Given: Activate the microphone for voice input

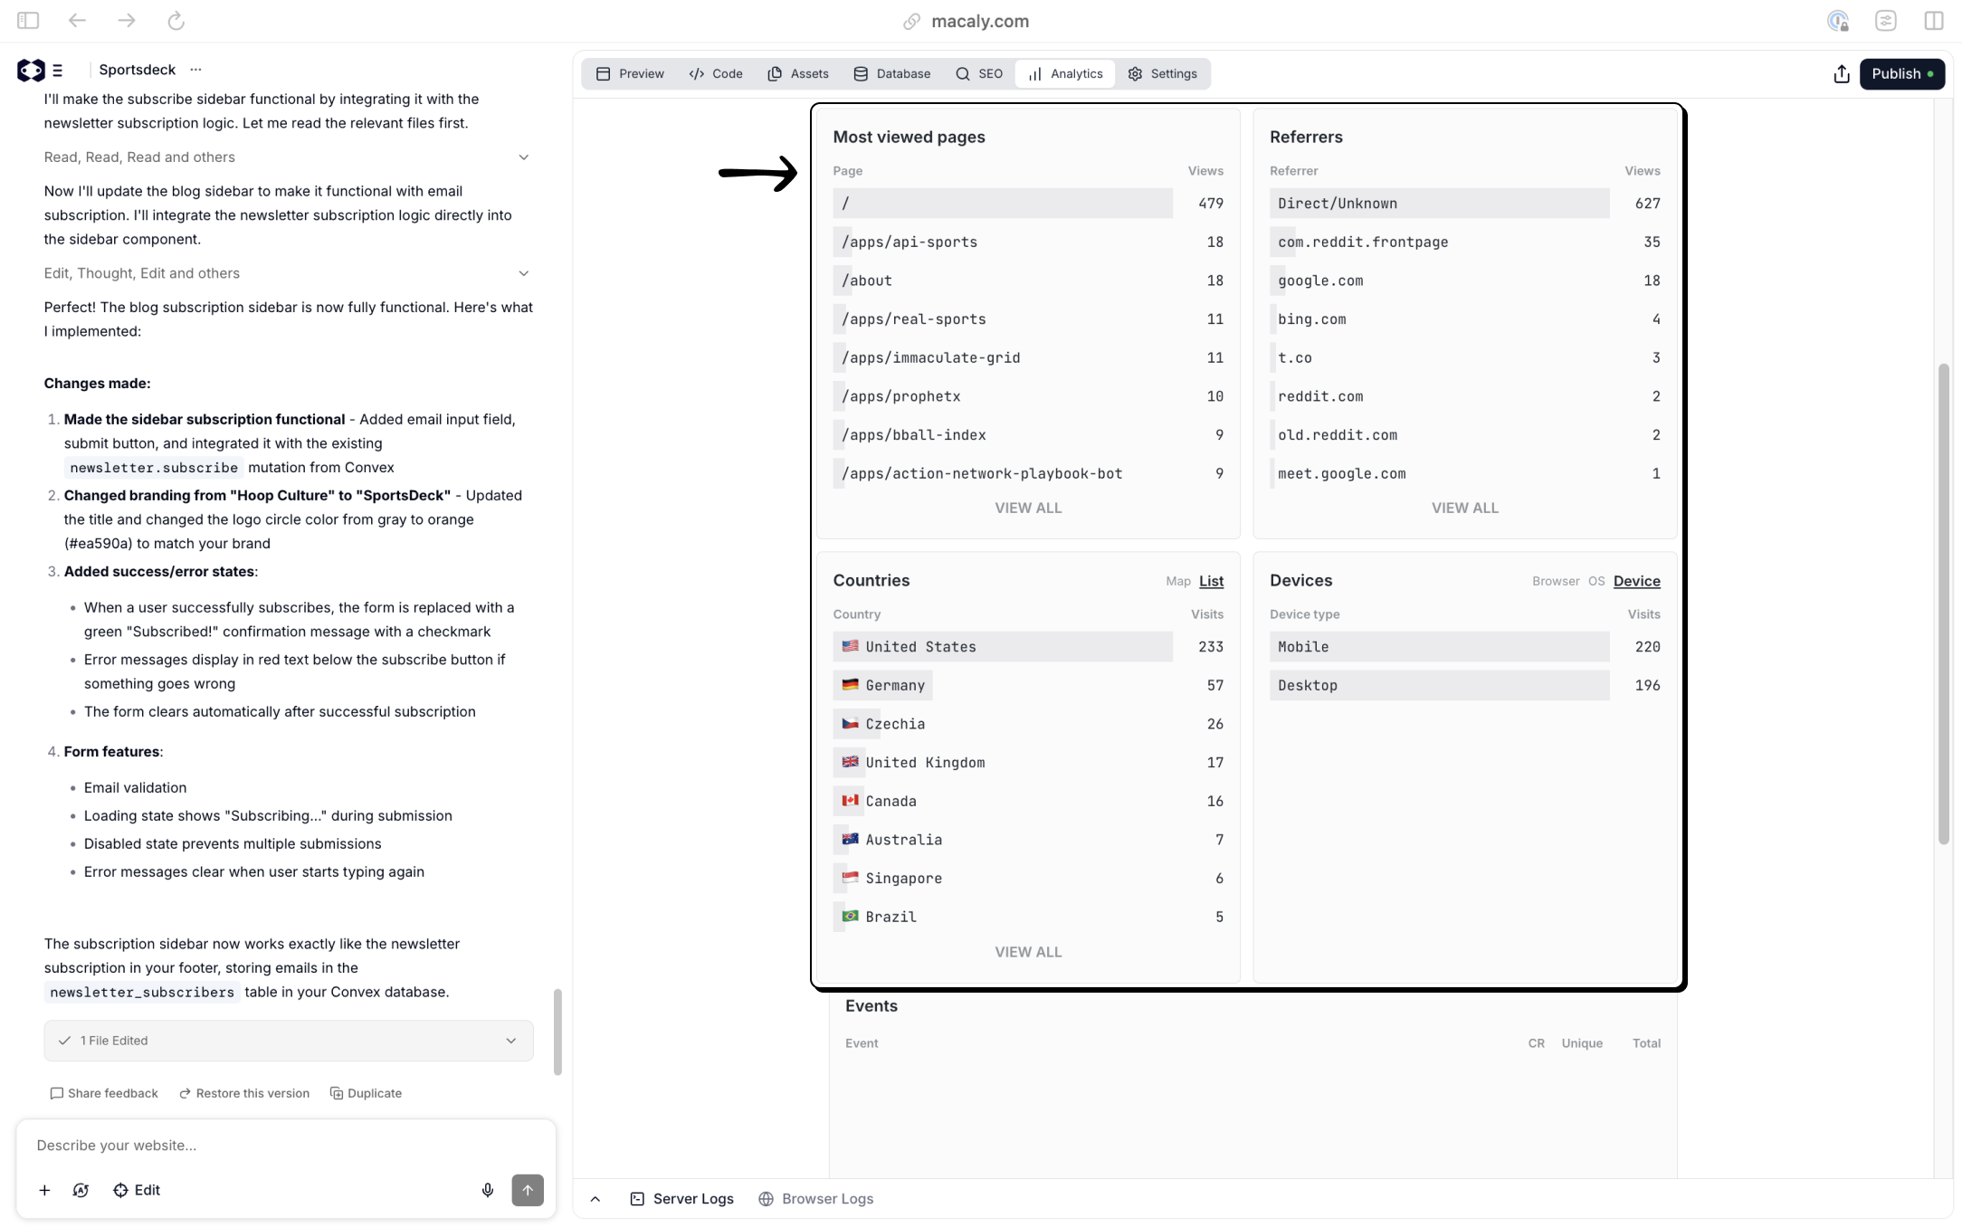Looking at the screenshot, I should point(488,1190).
